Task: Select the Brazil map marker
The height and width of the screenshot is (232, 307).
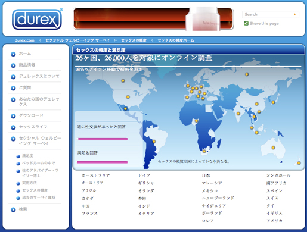Action: click(x=154, y=142)
